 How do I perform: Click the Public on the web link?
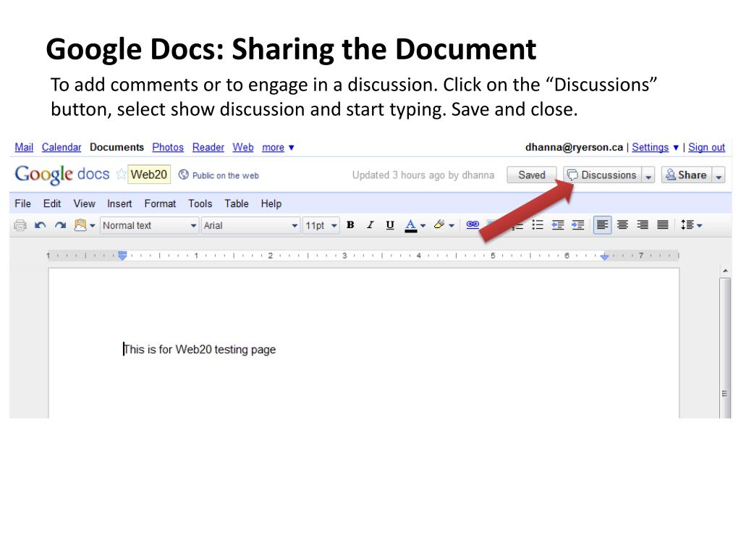pyautogui.click(x=219, y=175)
